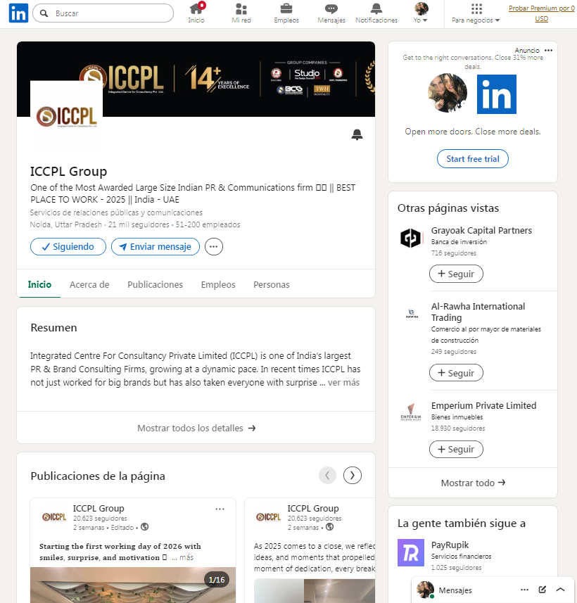Open Al-Rawha International Trading logo
The width and height of the screenshot is (577, 603).
[412, 314]
